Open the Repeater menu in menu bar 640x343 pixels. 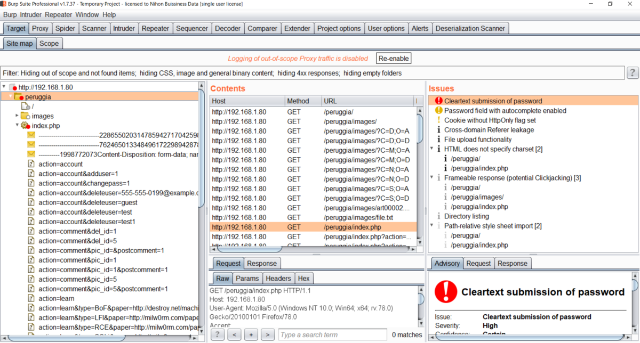pyautogui.click(x=59, y=15)
